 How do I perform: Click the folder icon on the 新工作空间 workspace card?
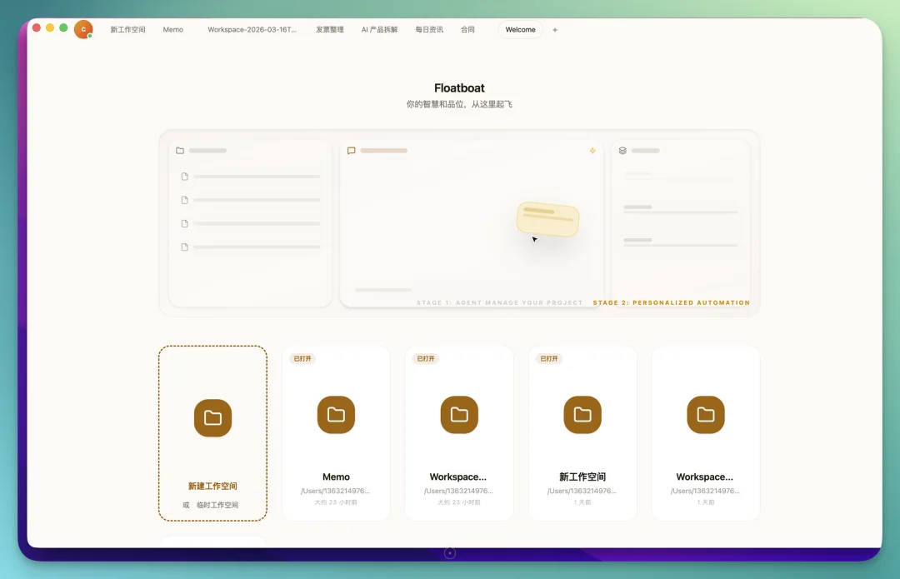(x=582, y=415)
